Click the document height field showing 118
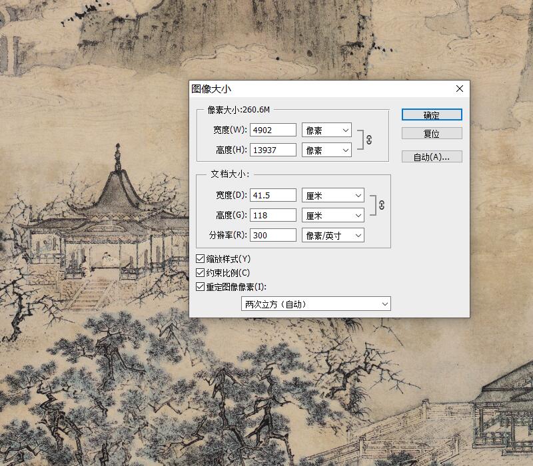533x466 pixels. click(273, 215)
